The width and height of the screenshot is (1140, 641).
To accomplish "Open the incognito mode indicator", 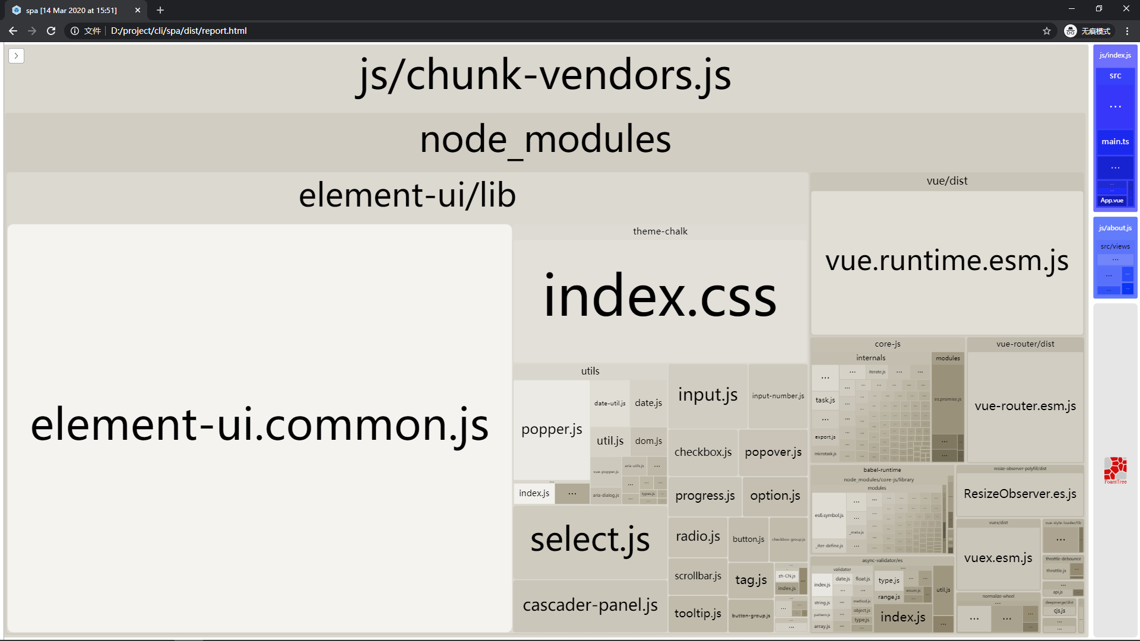I will [1088, 31].
